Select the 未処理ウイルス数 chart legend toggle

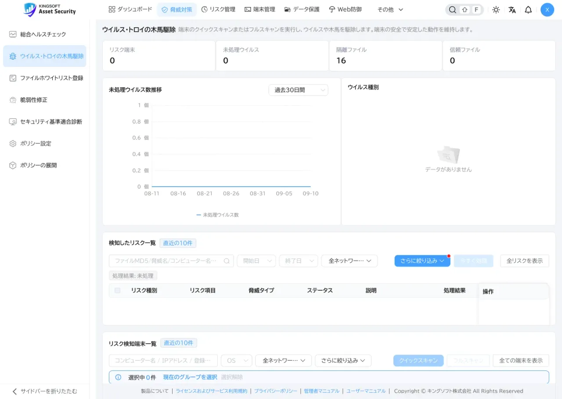click(x=218, y=215)
